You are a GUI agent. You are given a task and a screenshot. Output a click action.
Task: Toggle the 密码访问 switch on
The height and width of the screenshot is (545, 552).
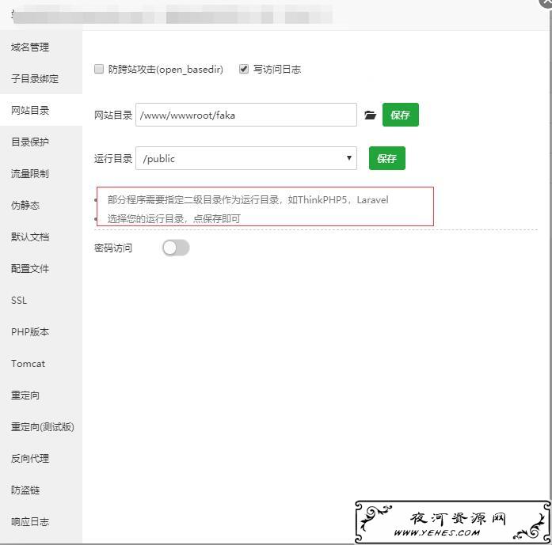point(176,248)
